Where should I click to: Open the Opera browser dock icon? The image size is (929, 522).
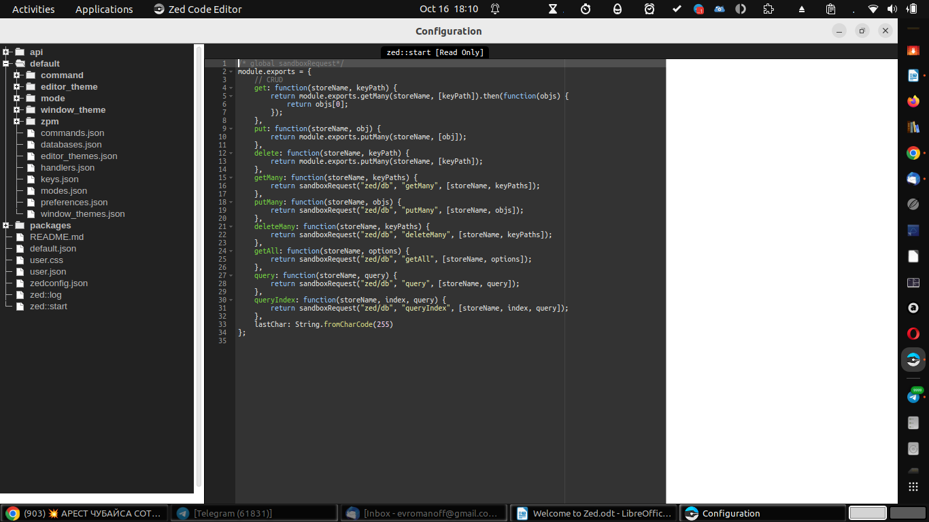pyautogui.click(x=913, y=334)
